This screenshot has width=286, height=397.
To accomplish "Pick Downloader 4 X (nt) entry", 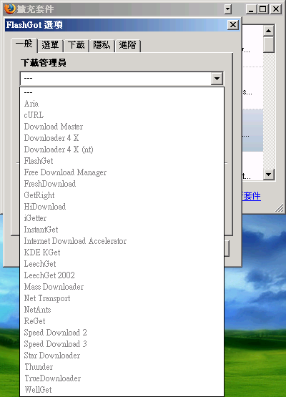I will [x=122, y=150].
